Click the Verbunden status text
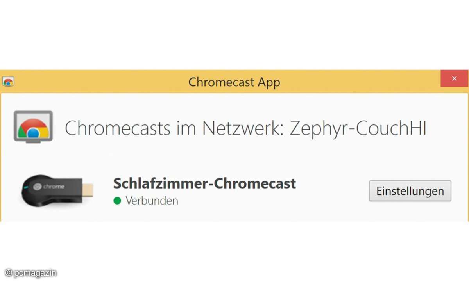 point(152,201)
